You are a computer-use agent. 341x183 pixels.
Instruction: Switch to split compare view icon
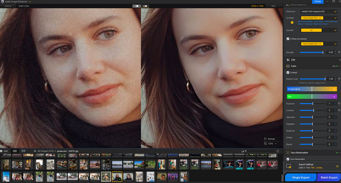pos(137,6)
